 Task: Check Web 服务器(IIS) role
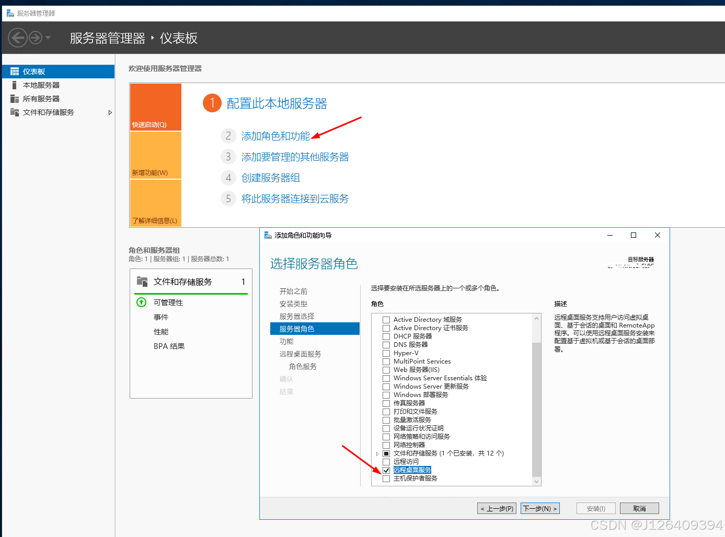click(x=386, y=370)
